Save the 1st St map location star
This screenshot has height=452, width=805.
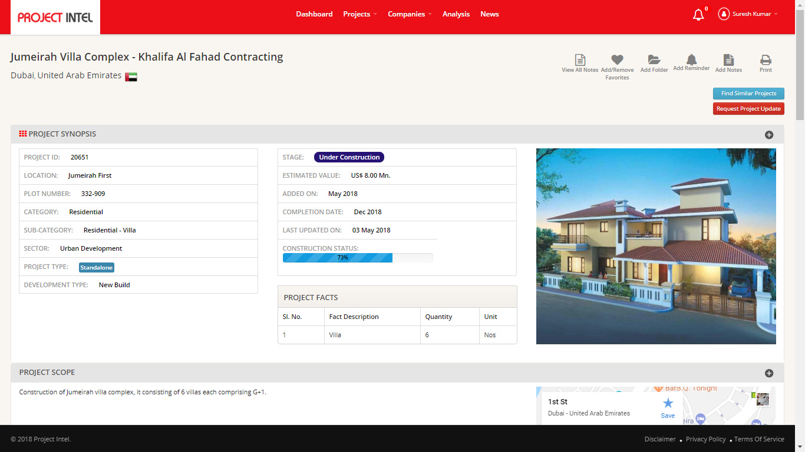coord(668,403)
